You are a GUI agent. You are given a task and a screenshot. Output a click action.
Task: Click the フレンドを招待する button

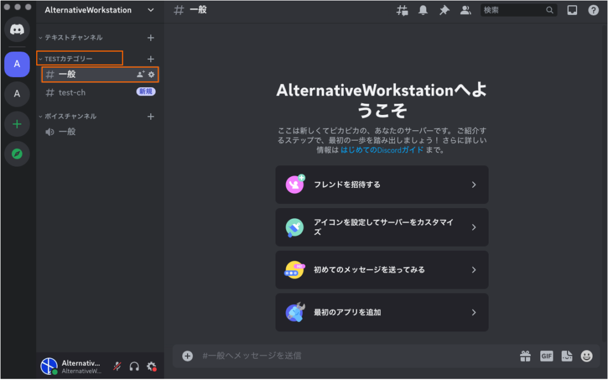[x=382, y=184]
